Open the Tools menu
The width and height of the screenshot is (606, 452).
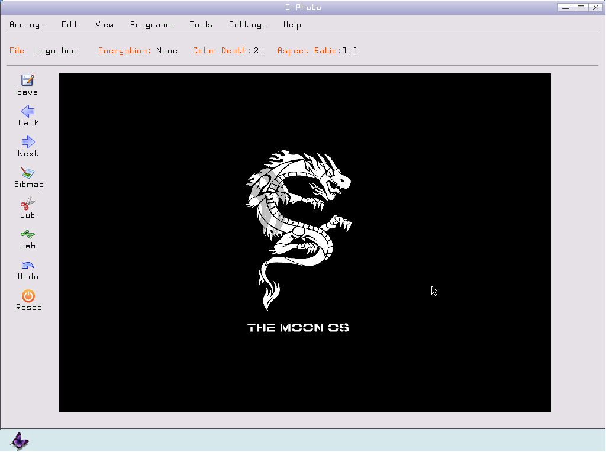tap(201, 25)
